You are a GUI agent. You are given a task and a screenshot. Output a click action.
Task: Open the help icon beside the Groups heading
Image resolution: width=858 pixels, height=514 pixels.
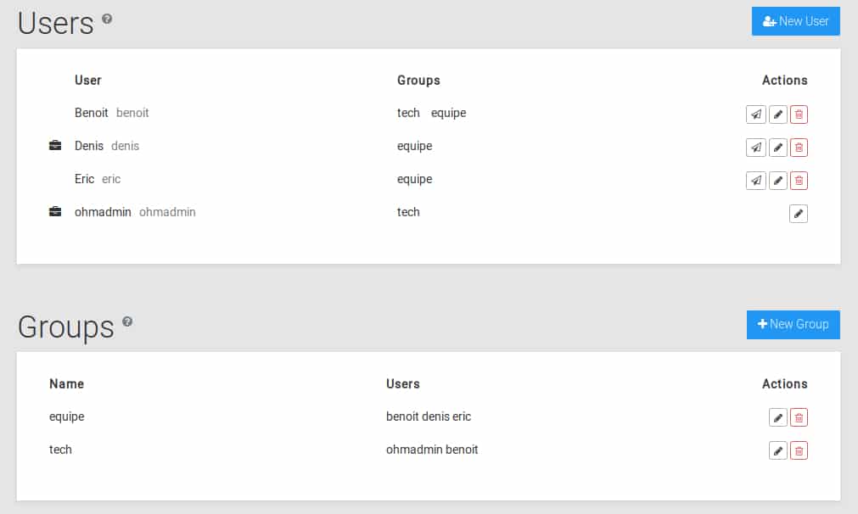tap(127, 321)
